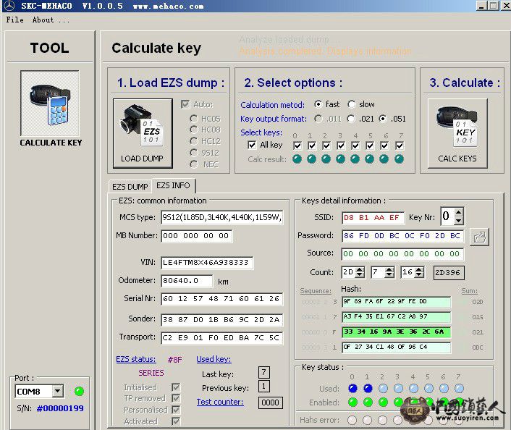
Task: Click the Used status dot for key 0
Action: click(x=352, y=388)
